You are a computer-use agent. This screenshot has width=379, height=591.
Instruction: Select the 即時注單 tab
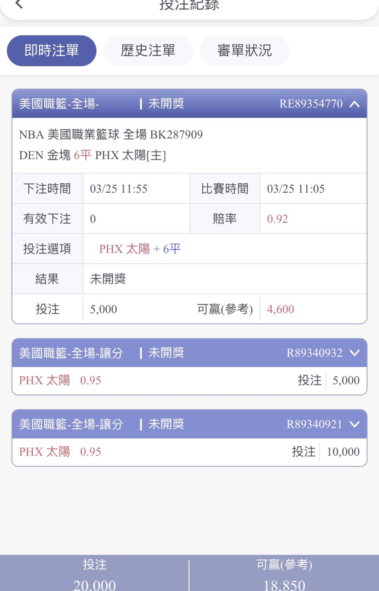pyautogui.click(x=52, y=51)
